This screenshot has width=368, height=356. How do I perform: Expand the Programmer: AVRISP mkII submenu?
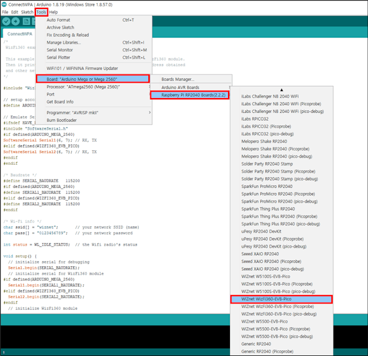(94, 113)
